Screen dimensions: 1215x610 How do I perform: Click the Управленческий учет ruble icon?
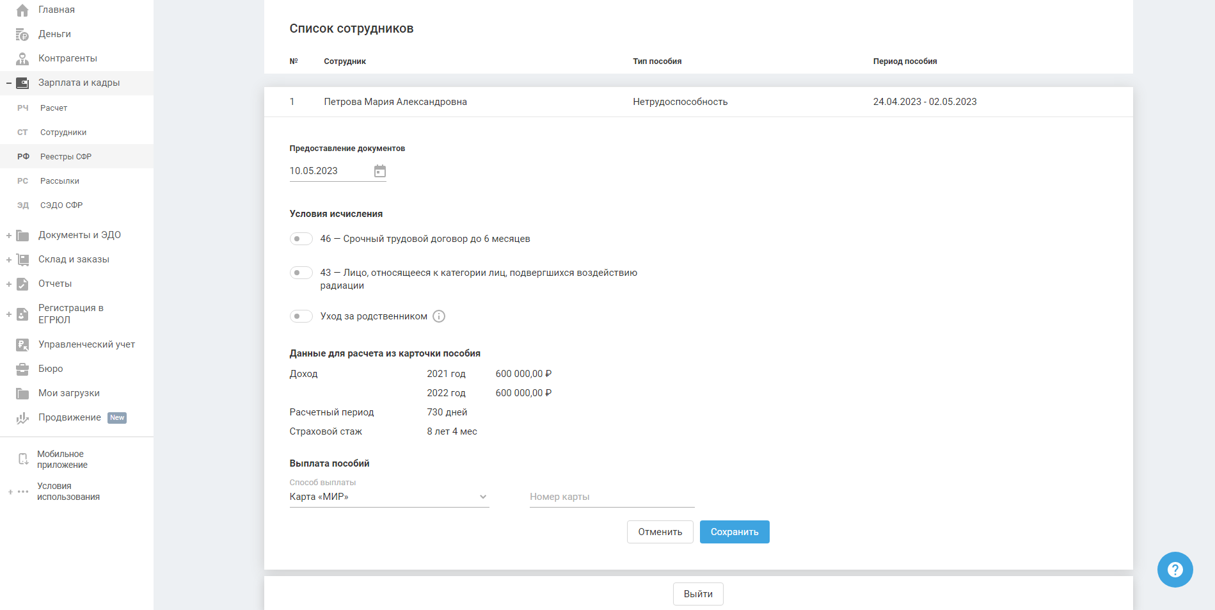coord(22,345)
